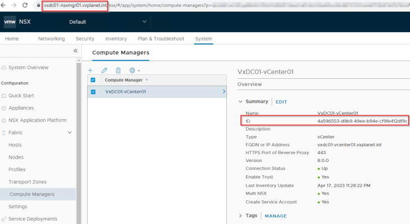Open the Home tab

point(12,39)
